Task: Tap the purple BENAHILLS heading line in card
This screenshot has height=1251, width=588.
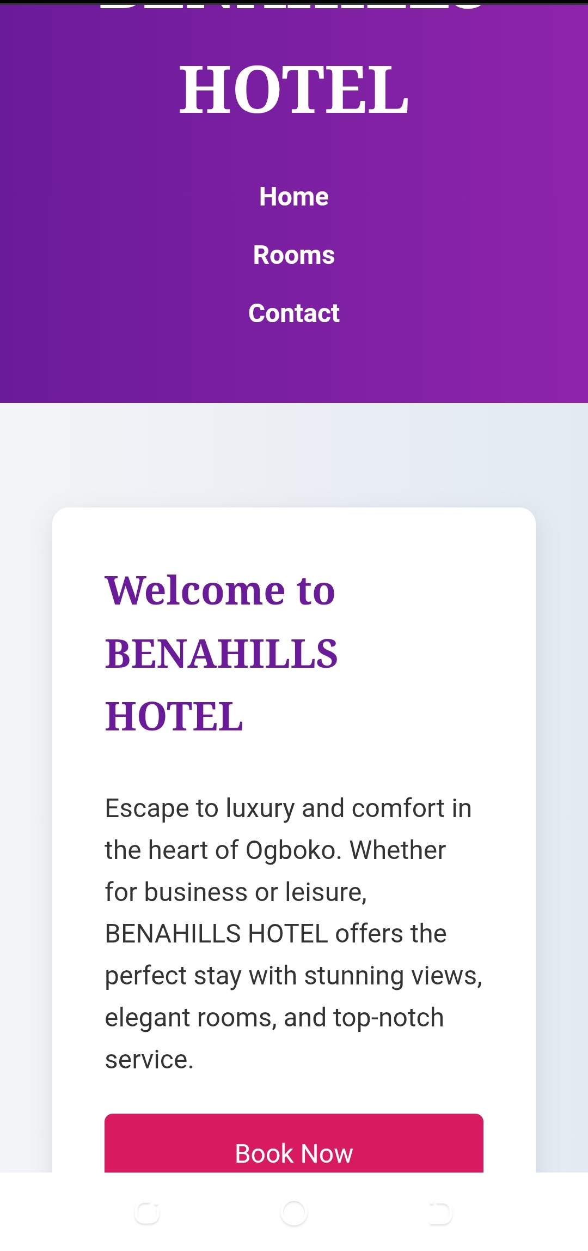Action: pyautogui.click(x=221, y=654)
